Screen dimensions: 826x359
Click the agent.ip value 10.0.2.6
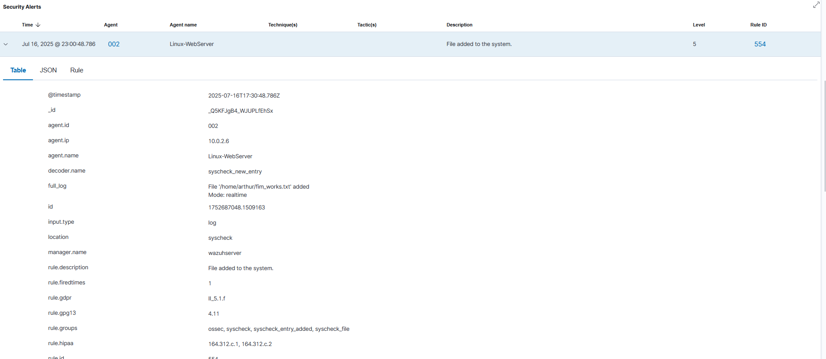tap(219, 141)
